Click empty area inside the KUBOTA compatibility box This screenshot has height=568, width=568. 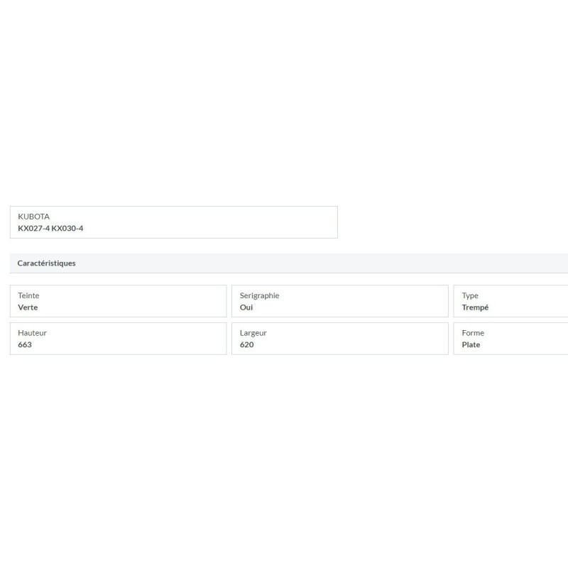coord(217,222)
